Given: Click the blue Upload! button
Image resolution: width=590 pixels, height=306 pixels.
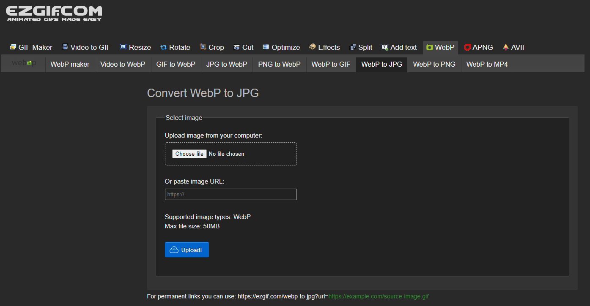Looking at the screenshot, I should (x=187, y=250).
